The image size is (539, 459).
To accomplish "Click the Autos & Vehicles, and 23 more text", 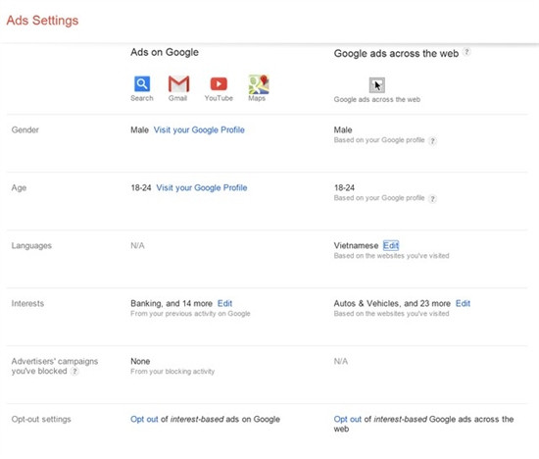I will [392, 303].
